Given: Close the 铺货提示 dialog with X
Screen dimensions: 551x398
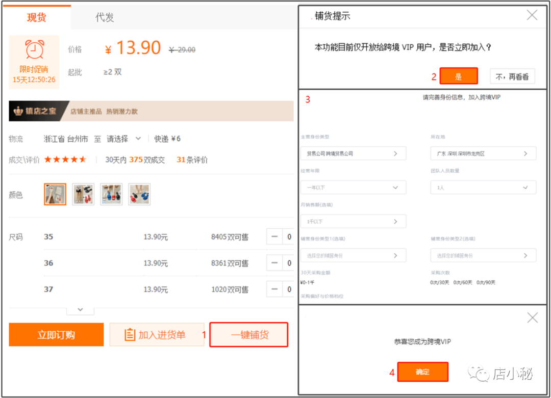Looking at the screenshot, I should (x=532, y=15).
